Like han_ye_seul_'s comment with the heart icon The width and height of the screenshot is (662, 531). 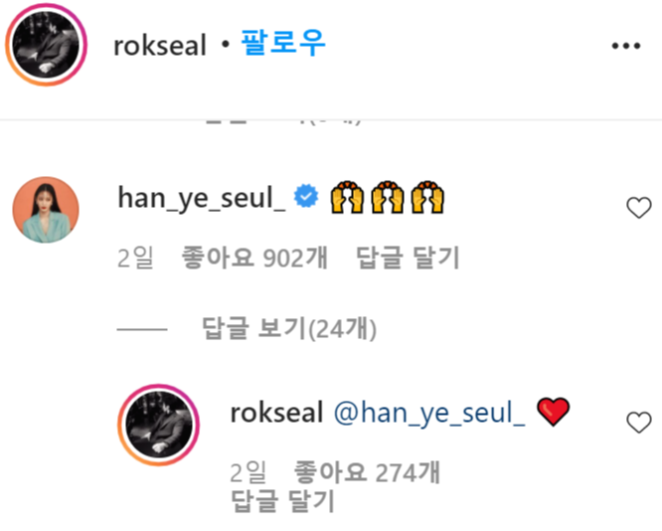(639, 208)
